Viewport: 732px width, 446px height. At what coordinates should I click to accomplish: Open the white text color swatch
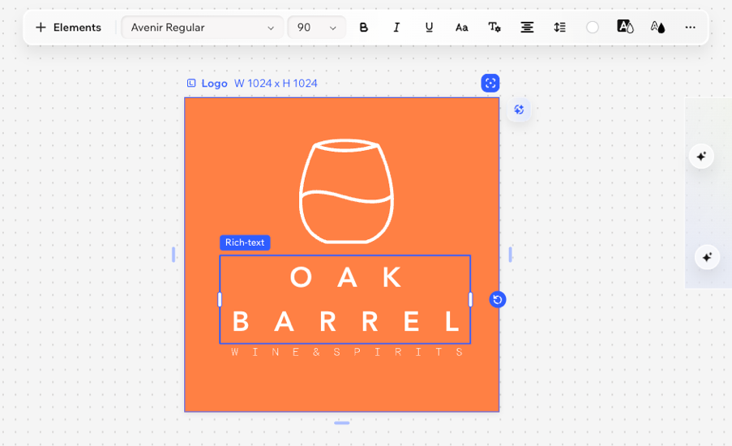tap(593, 28)
